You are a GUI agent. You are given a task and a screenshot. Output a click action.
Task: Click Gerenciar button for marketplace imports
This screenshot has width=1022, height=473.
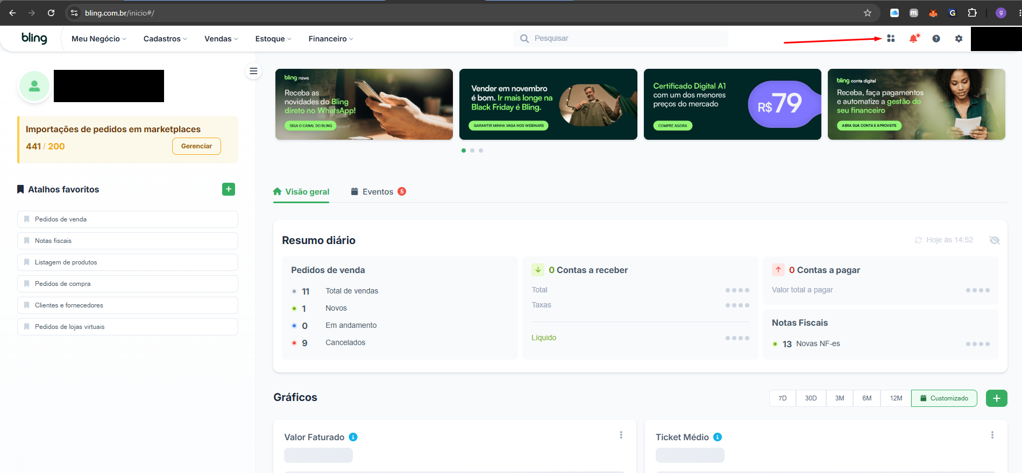(x=196, y=146)
